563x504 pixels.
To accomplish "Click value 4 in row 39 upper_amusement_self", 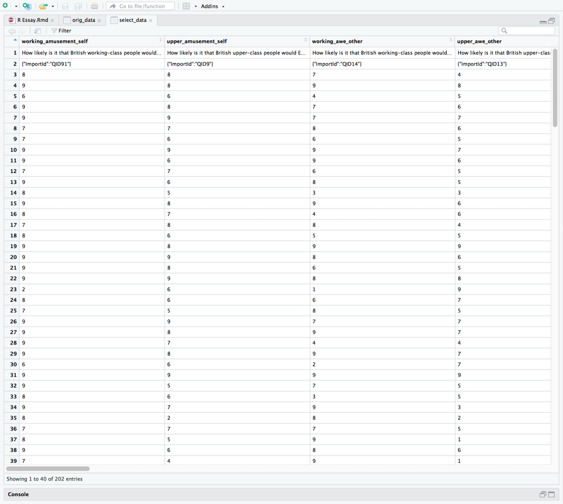I will [x=169, y=461].
